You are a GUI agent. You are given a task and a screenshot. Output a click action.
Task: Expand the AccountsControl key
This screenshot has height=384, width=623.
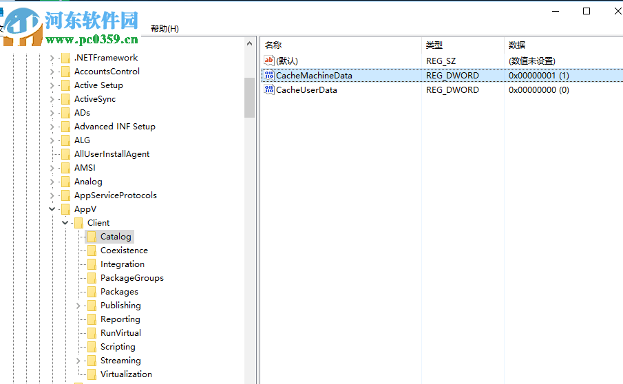pos(52,72)
